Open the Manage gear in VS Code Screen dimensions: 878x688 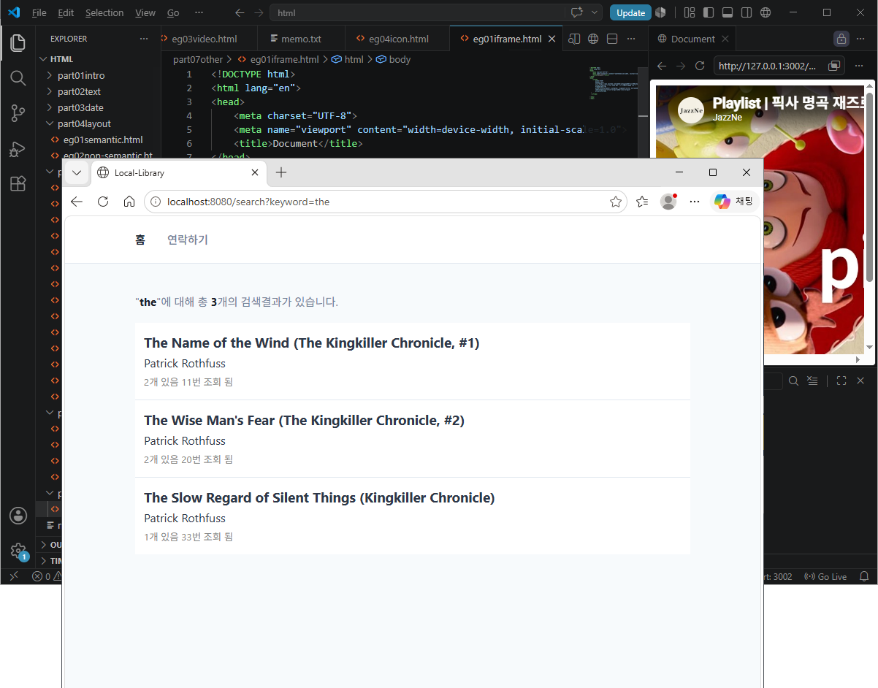(x=18, y=551)
